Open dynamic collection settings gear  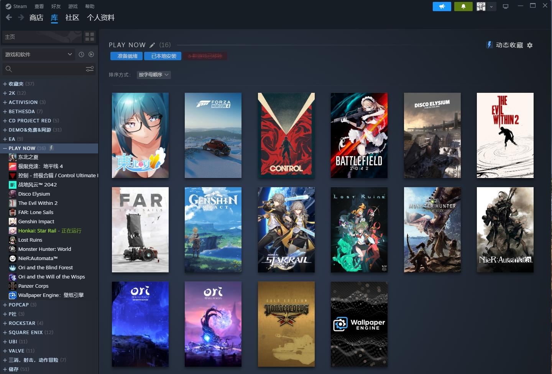(x=530, y=45)
